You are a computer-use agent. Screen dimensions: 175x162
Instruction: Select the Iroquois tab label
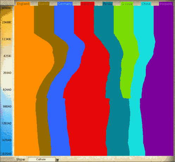pos(166,4)
